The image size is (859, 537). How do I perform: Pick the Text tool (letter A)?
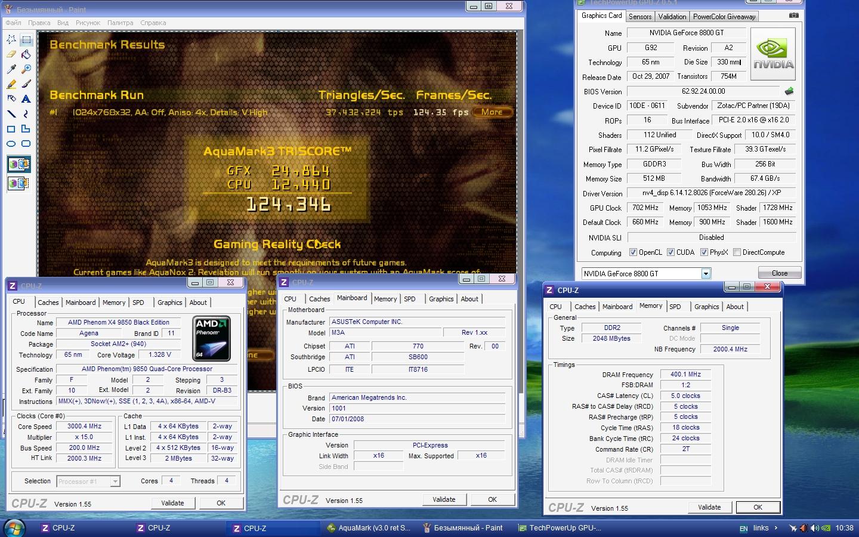pos(26,98)
